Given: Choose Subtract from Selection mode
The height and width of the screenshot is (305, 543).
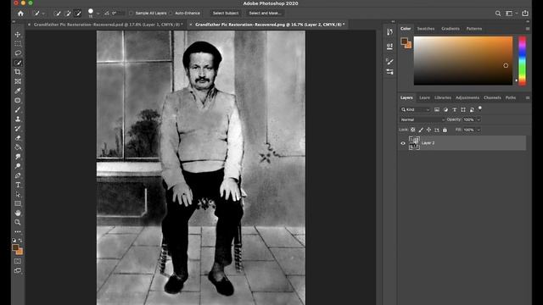Looking at the screenshot, I should click(x=77, y=14).
